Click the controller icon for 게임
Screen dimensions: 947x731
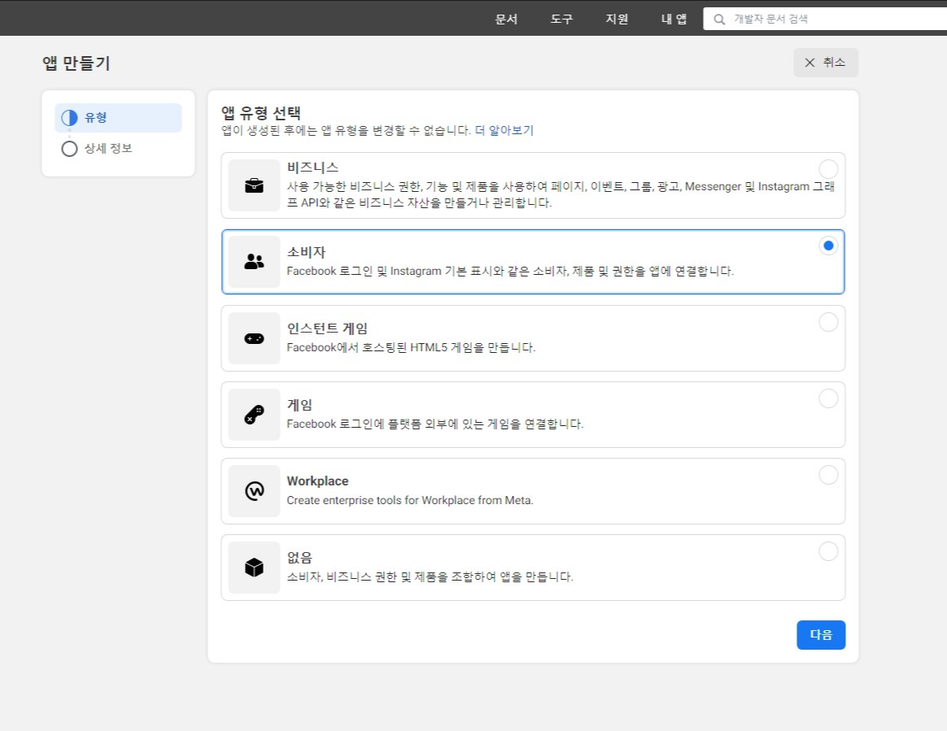click(255, 415)
